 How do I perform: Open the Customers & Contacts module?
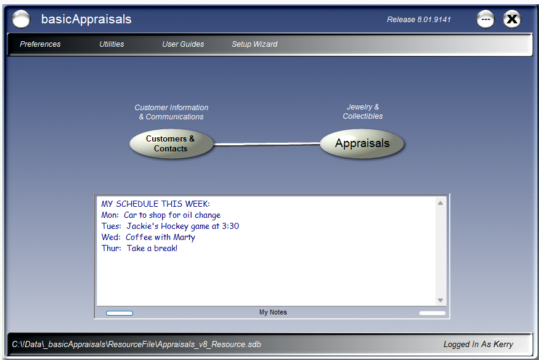click(171, 143)
